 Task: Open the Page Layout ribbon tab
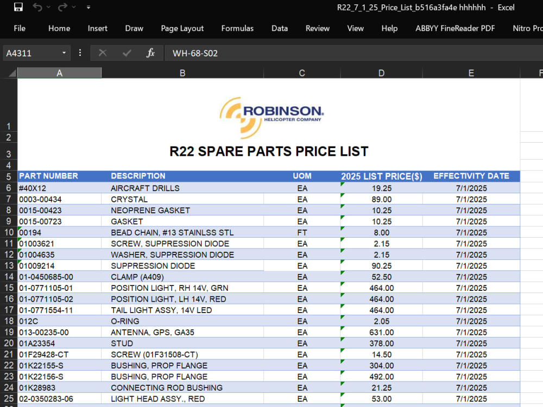[x=182, y=28]
